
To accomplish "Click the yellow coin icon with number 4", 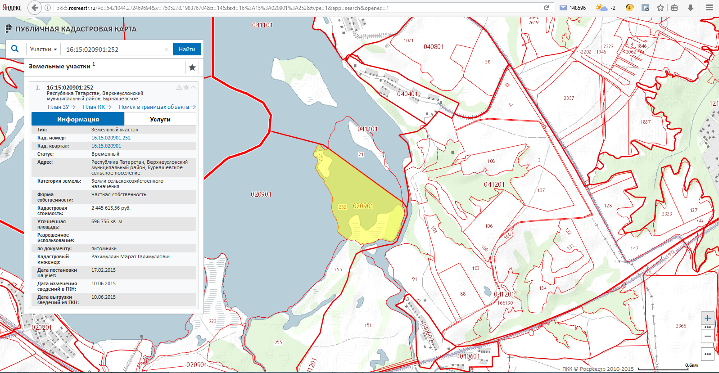I will (629, 8).
